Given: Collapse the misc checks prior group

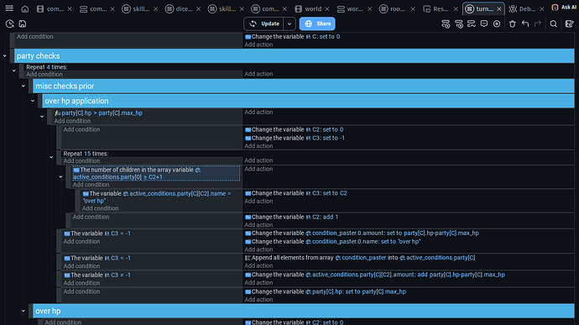Looking at the screenshot, I should pyautogui.click(x=23, y=86).
